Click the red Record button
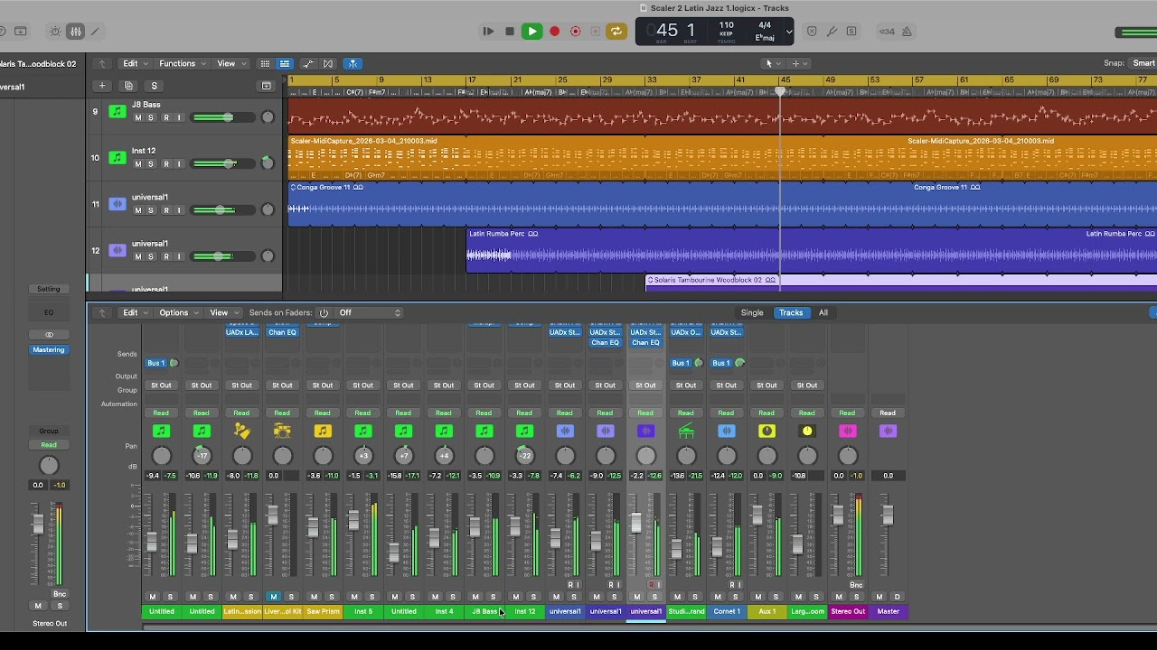This screenshot has width=1157, height=650. [x=554, y=32]
